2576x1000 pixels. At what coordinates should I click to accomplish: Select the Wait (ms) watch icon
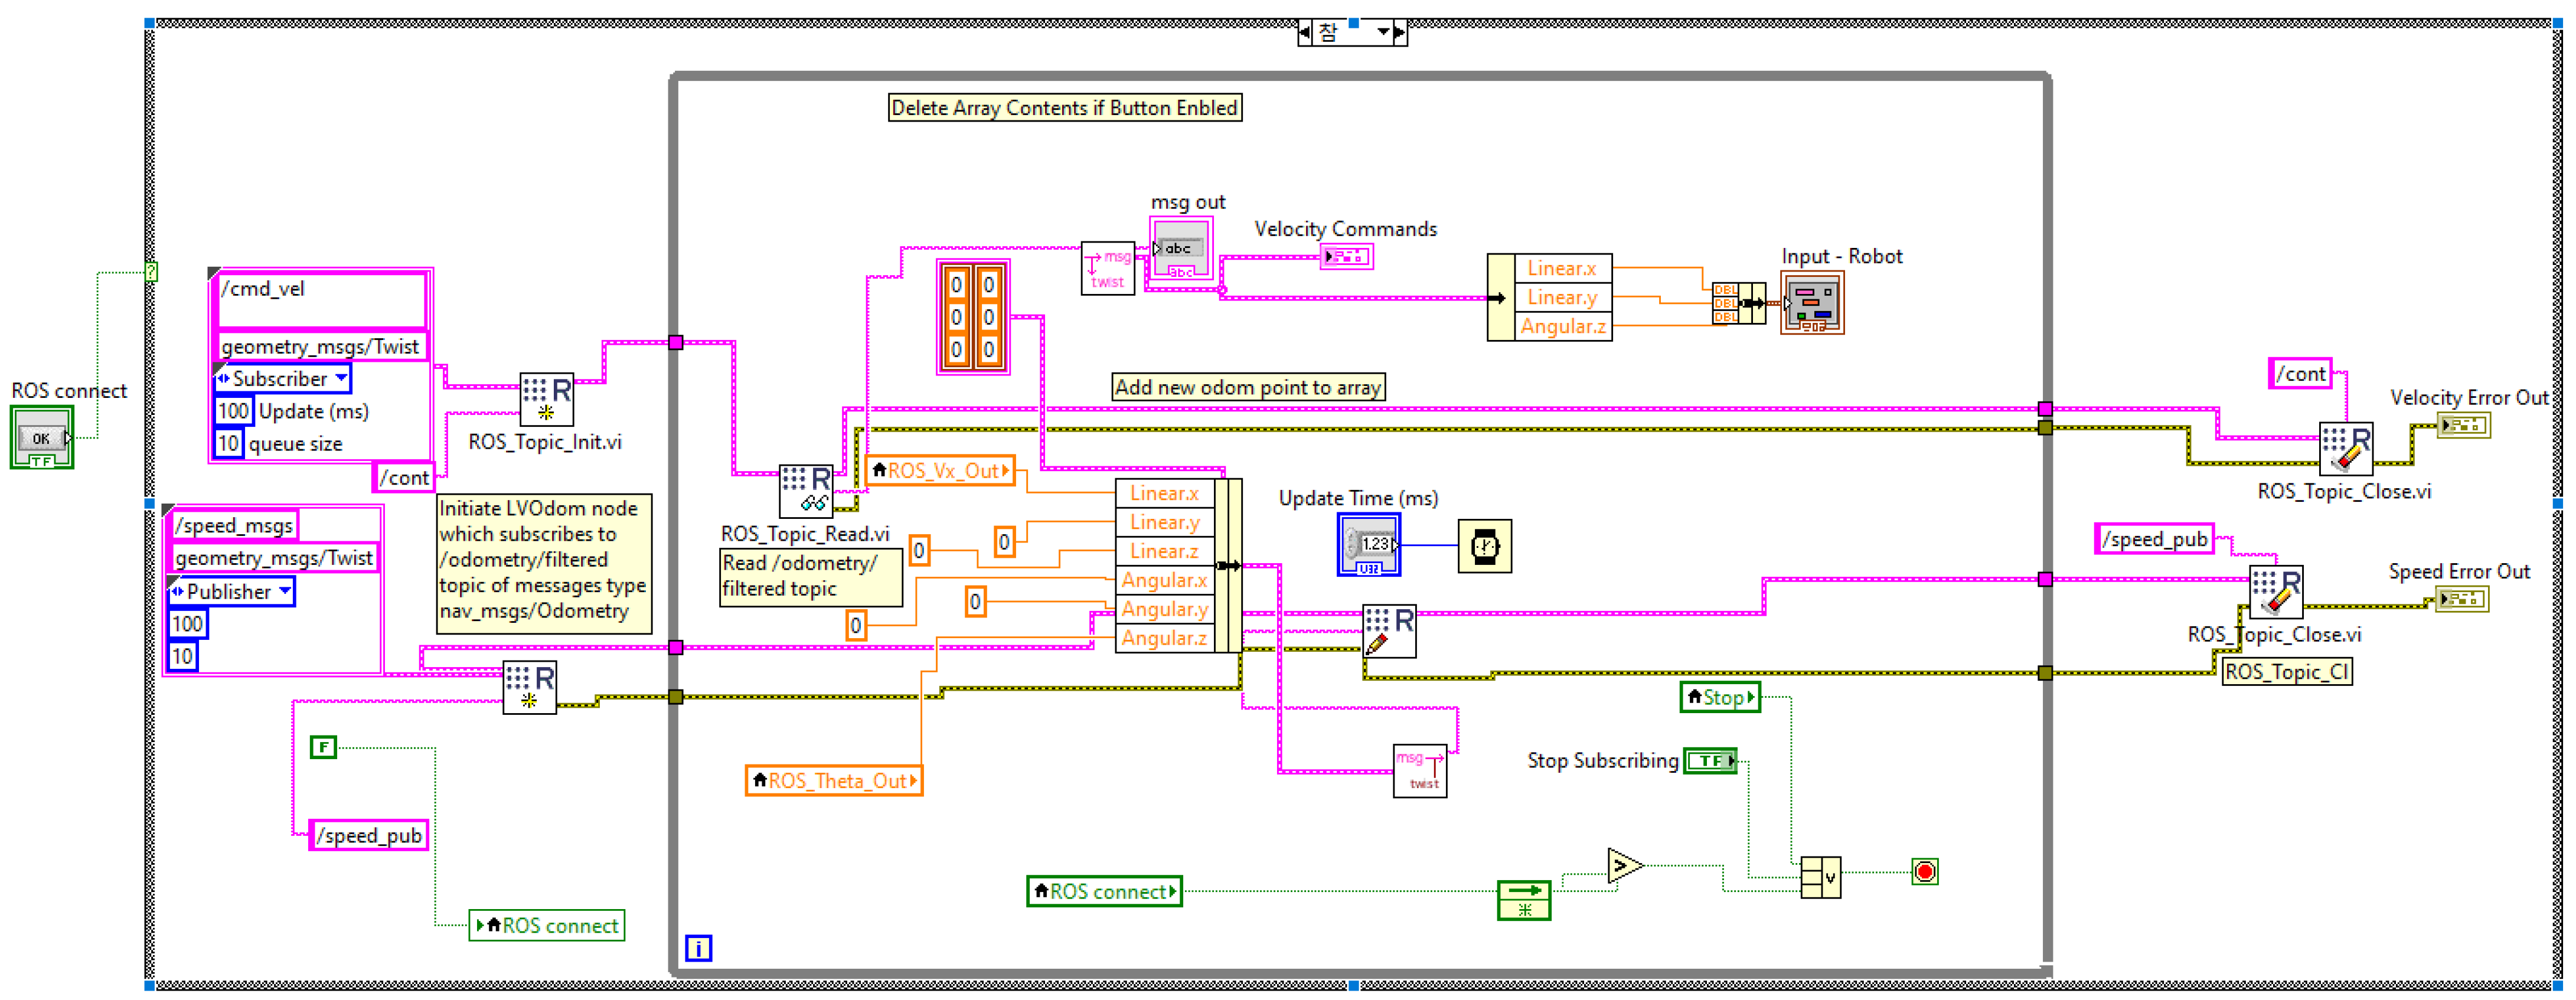(1484, 546)
